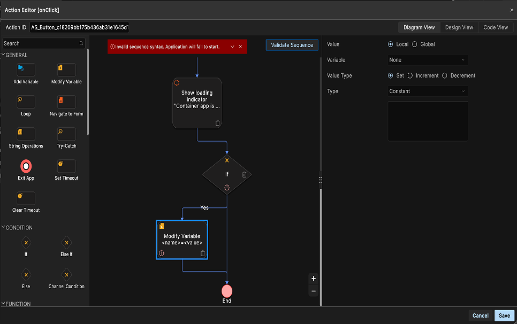Choose the Increment value type option
Viewport: 517px width, 324px height.
[x=410, y=76]
